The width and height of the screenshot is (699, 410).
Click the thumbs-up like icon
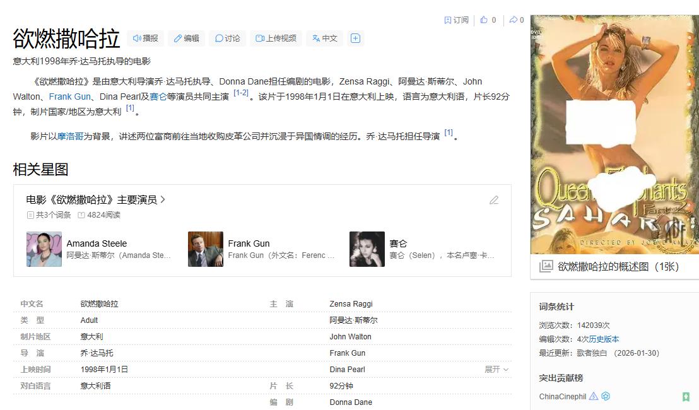pos(484,20)
